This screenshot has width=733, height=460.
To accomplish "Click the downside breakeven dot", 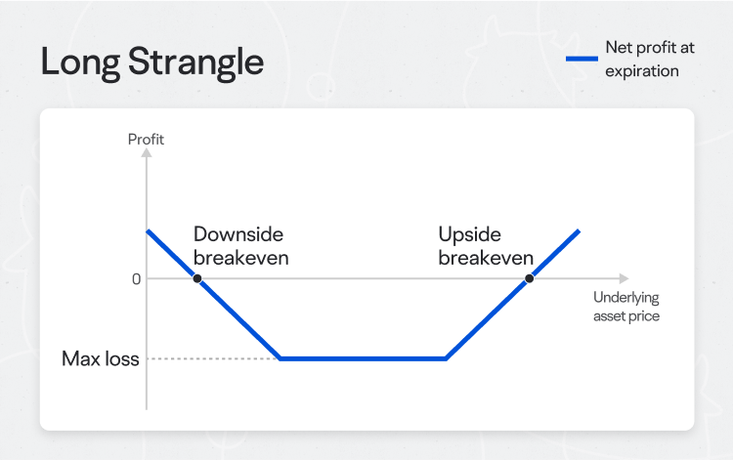I will 197,278.
